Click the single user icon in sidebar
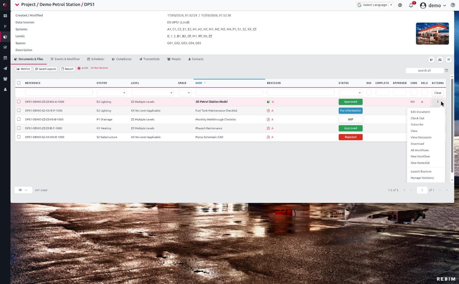459x284 pixels. 5,89
